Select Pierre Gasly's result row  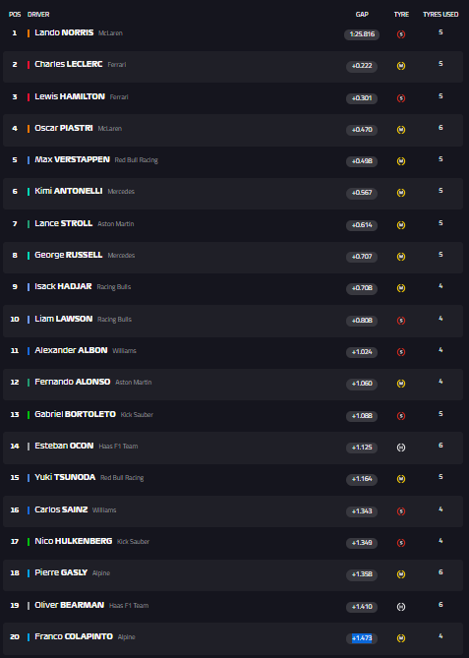233,575
